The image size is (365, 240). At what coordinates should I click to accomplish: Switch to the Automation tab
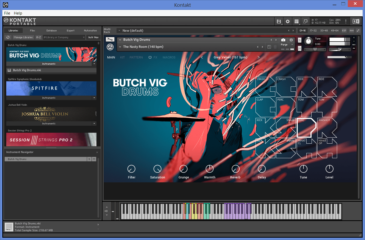[90, 31]
